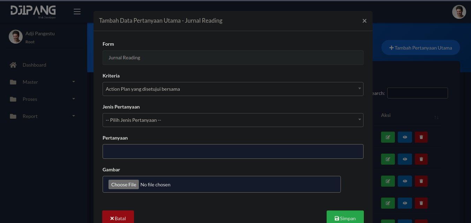Click the eye view icon in second row
The height and width of the screenshot is (223, 471).
point(405,159)
